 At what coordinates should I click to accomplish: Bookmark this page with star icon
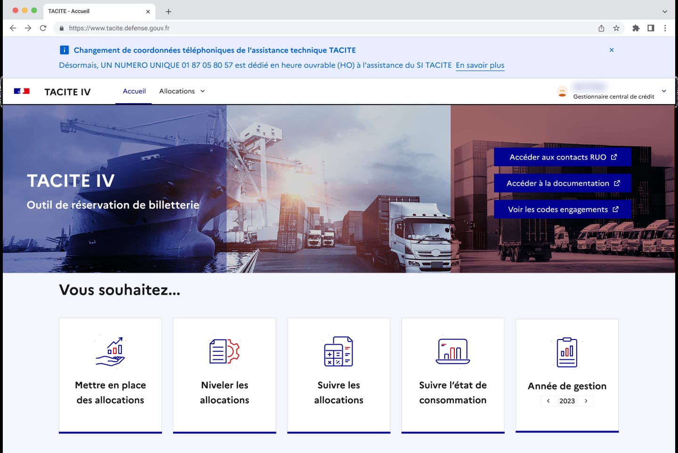click(x=616, y=28)
